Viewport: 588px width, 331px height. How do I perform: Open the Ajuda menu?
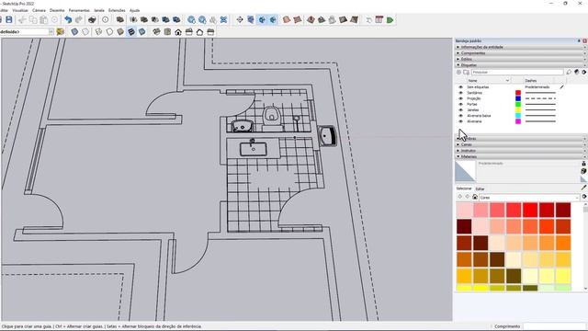pyautogui.click(x=134, y=10)
